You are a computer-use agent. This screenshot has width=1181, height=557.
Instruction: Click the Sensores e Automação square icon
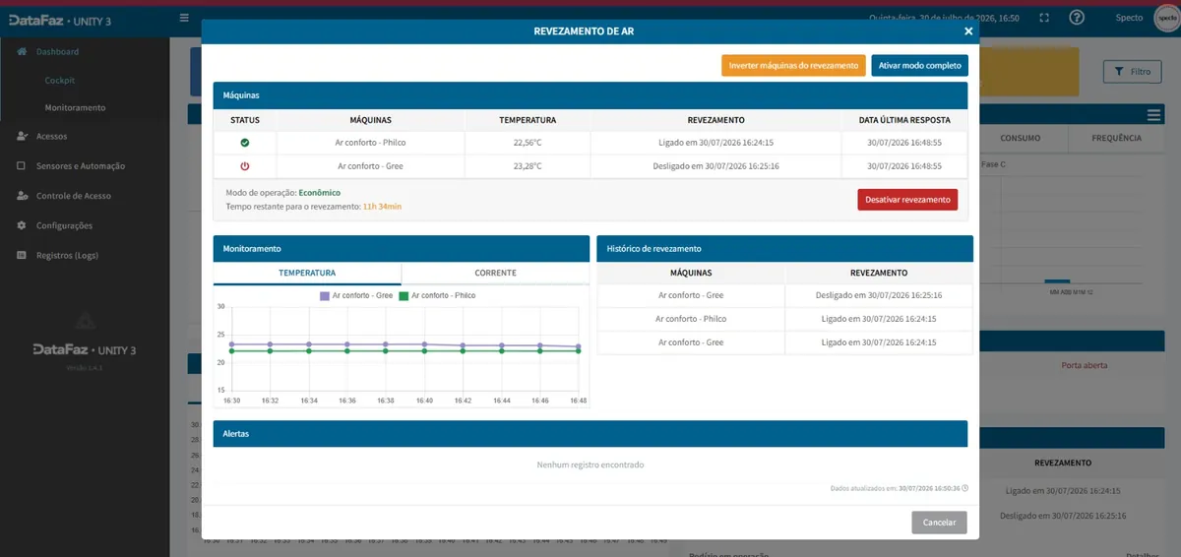(x=22, y=166)
